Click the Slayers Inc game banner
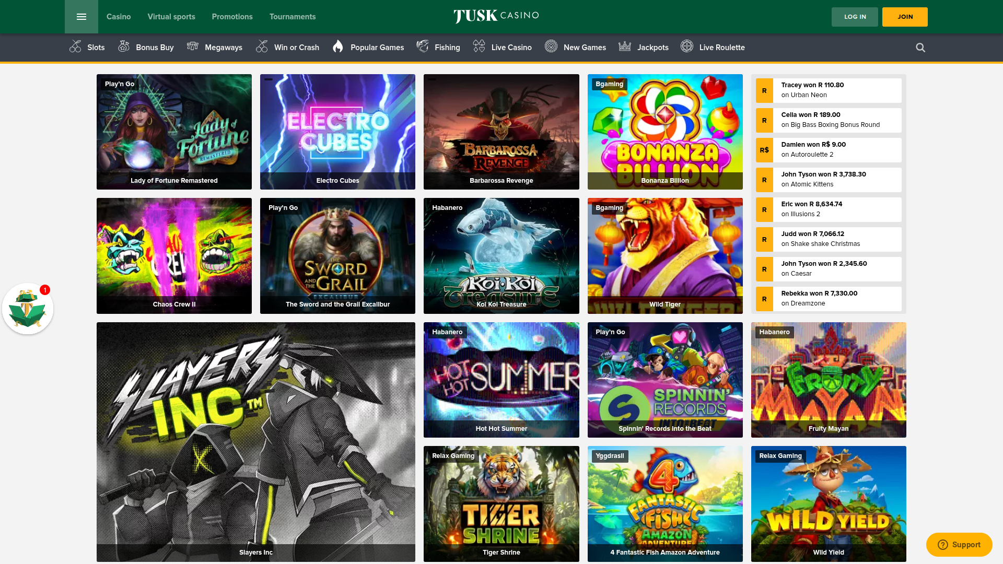The height and width of the screenshot is (564, 1003). click(255, 442)
